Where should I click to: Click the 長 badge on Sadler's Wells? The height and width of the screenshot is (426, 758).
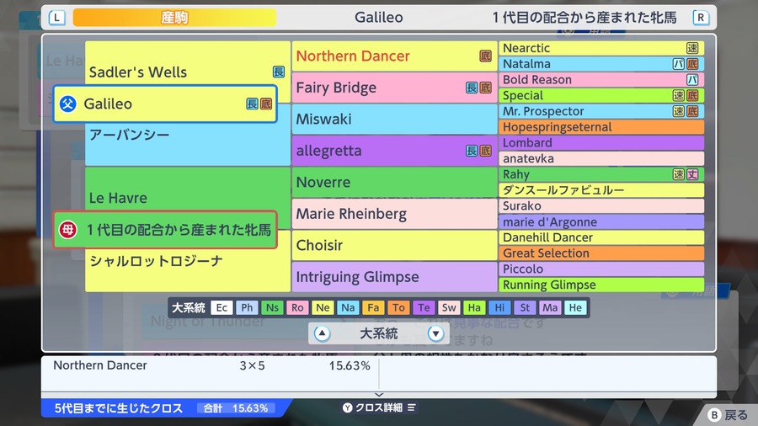(x=279, y=72)
